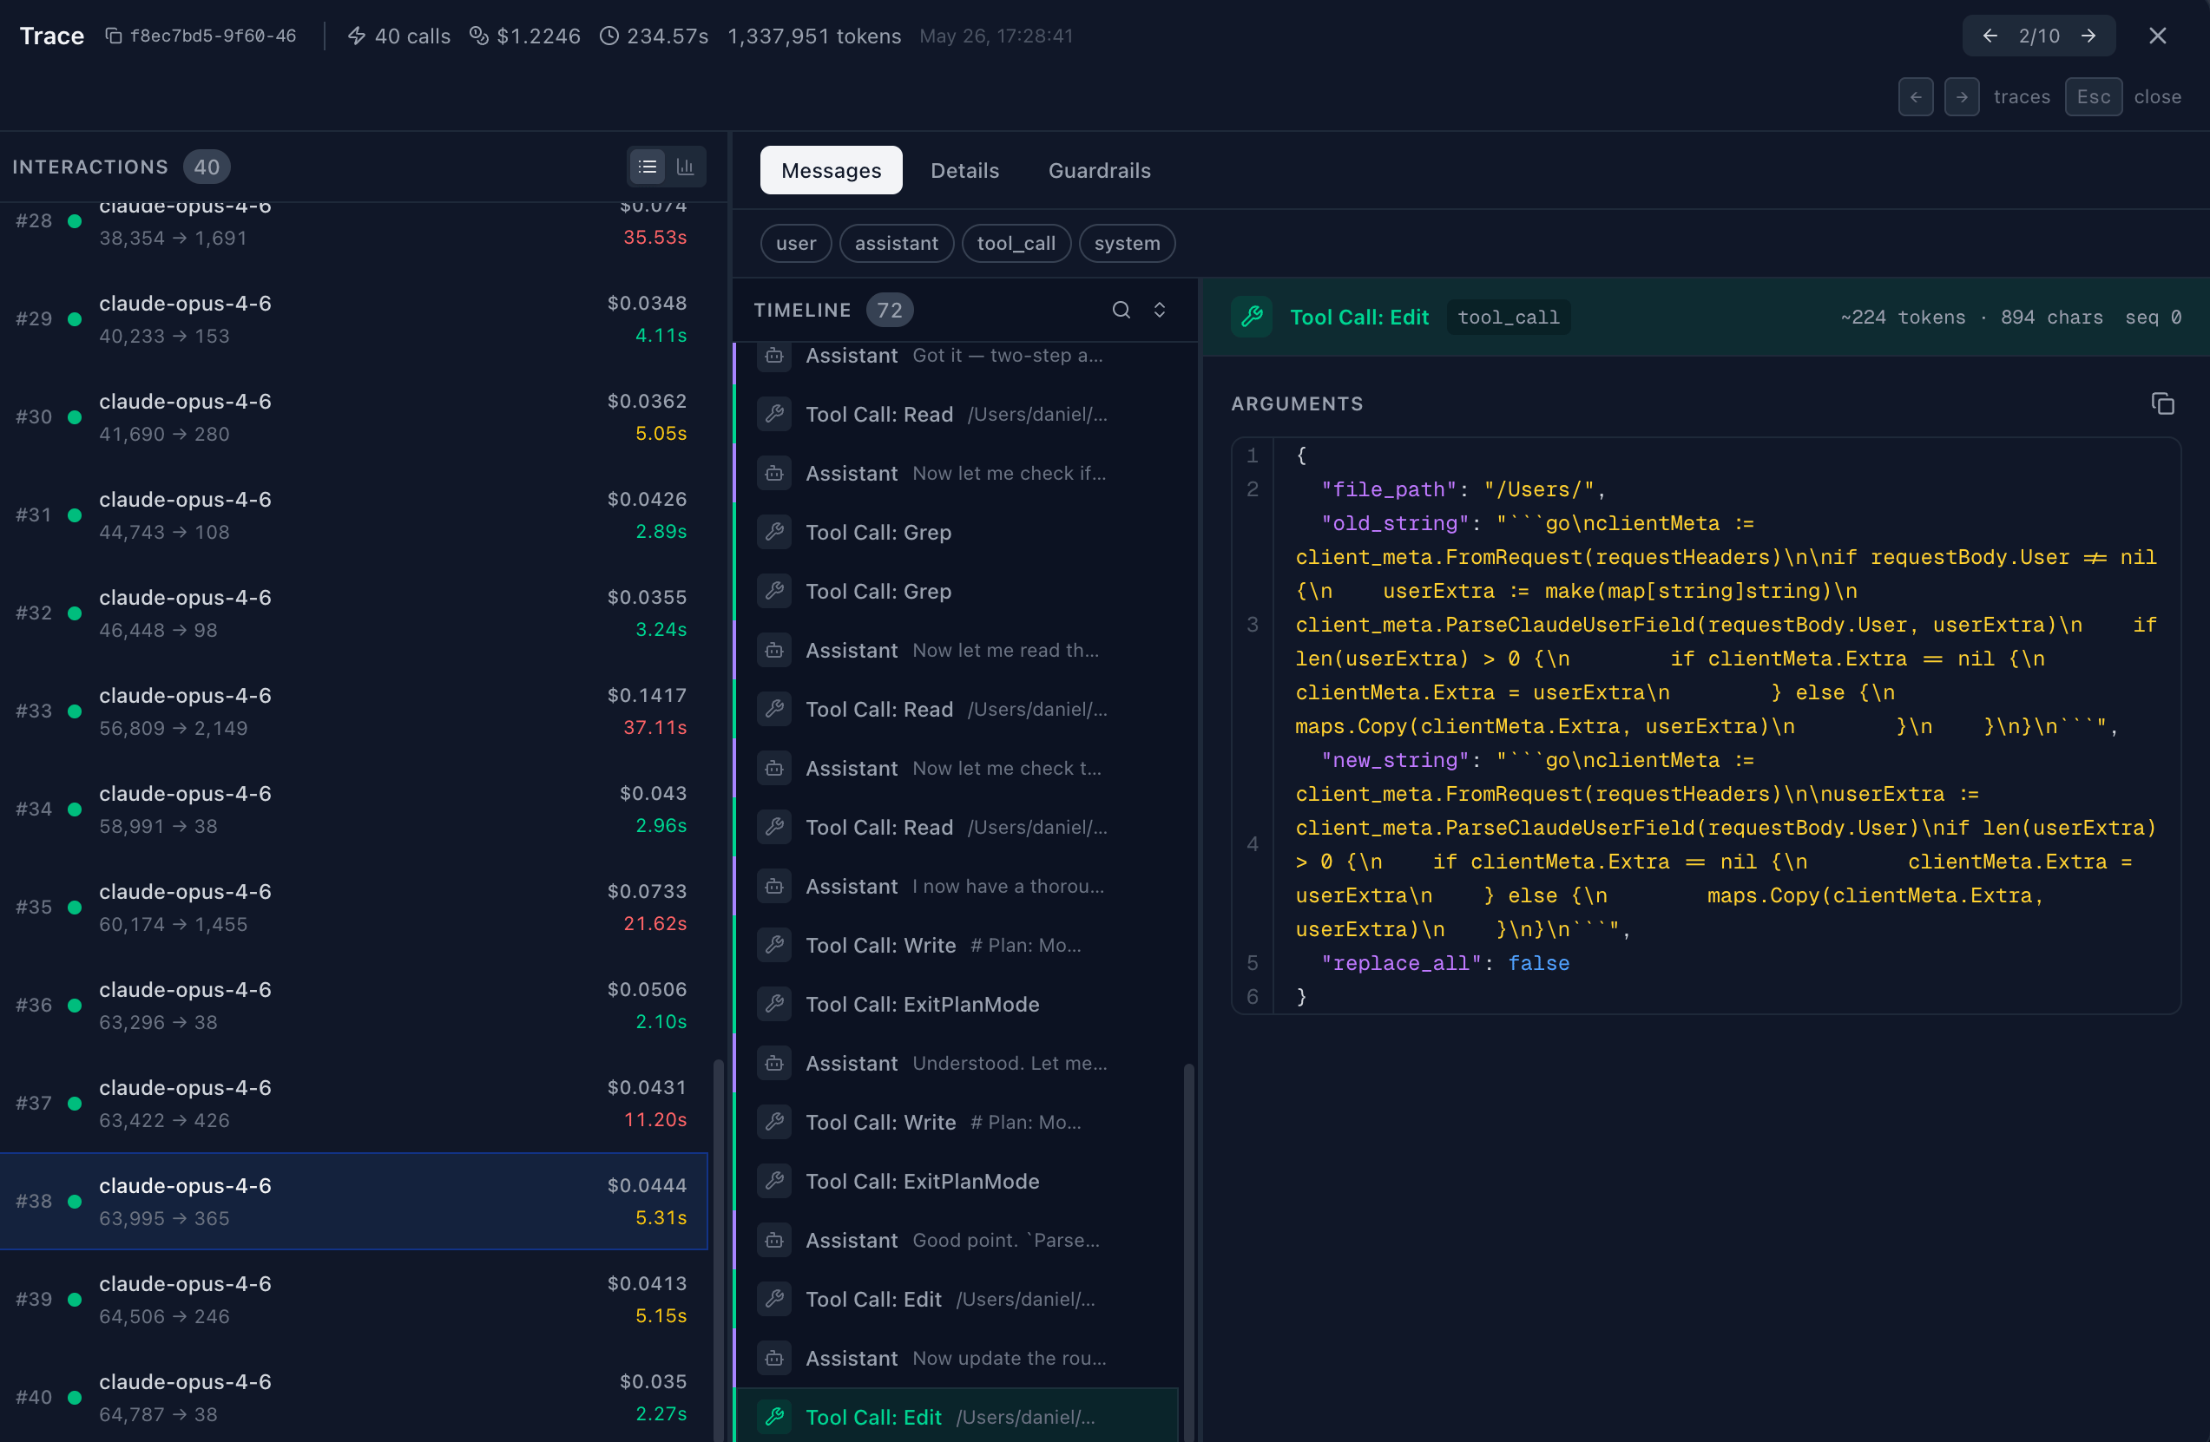Click the $1.2246 cost stat
This screenshot has height=1442, width=2210.
click(524, 36)
